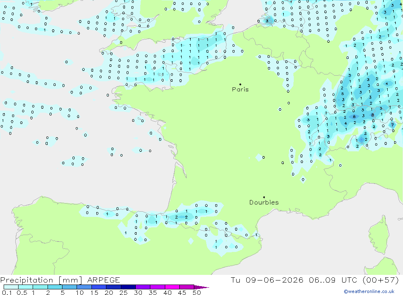Click the black dot marking Dourbies
Viewport: 403px width, 295px height.
[x=264, y=197]
